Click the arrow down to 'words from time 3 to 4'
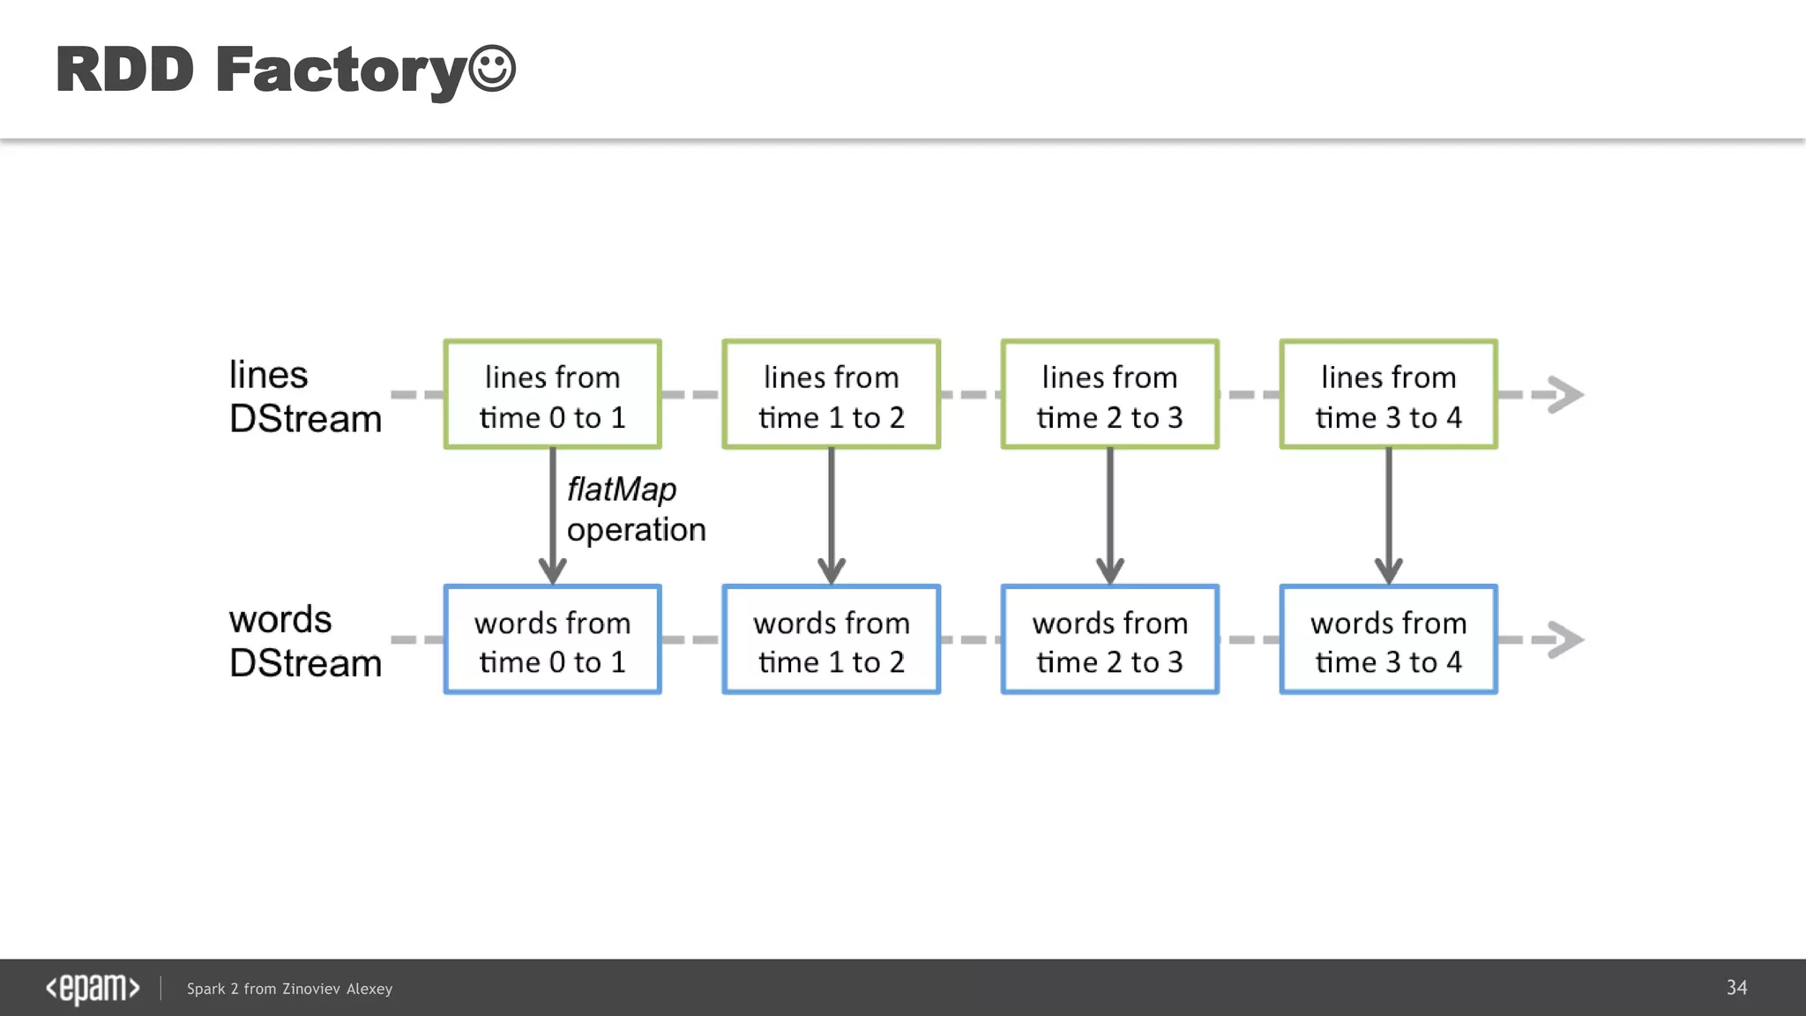Screen dimensions: 1806x1016 click(1389, 516)
